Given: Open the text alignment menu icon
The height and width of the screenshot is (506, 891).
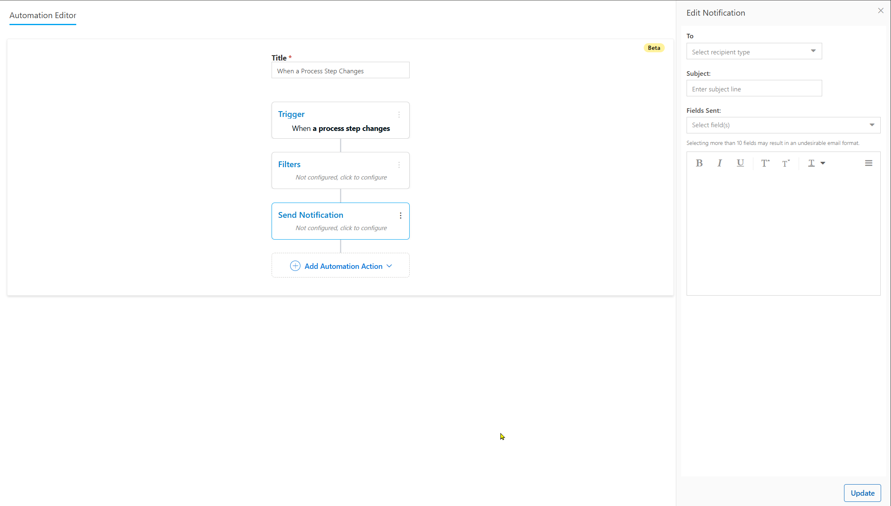Looking at the screenshot, I should [x=868, y=163].
